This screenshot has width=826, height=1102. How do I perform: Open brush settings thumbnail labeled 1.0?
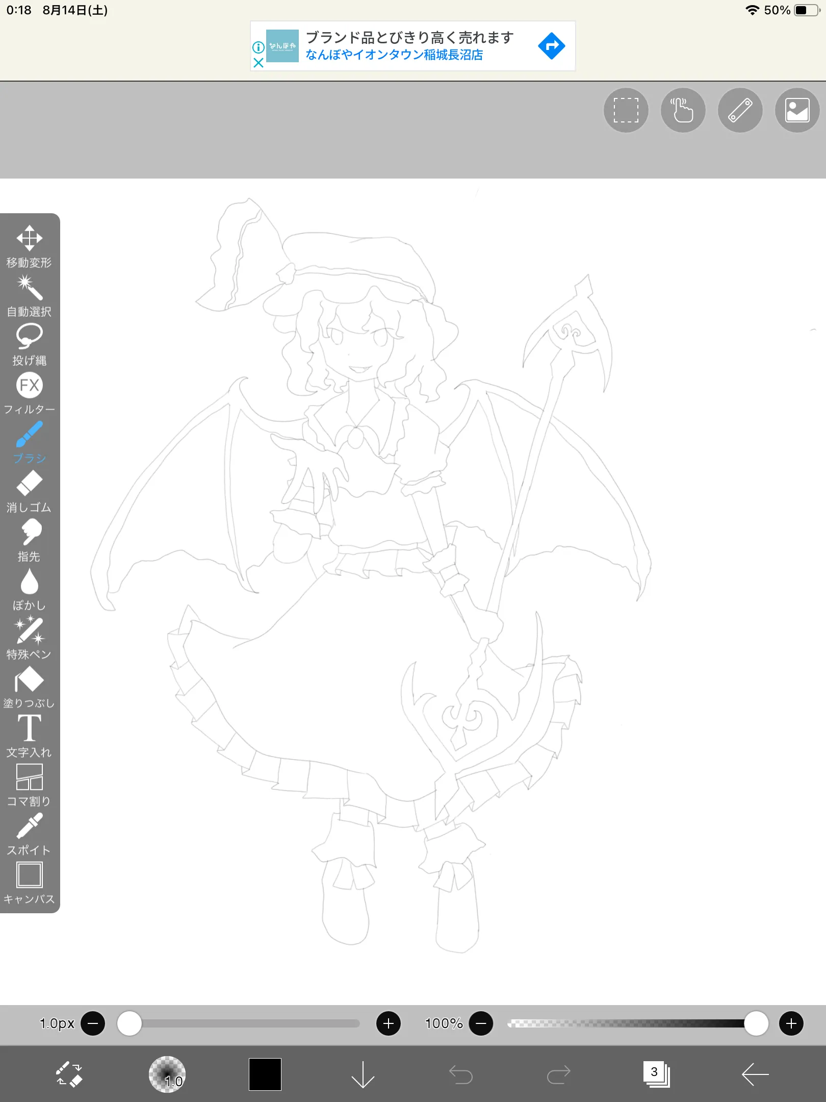tap(167, 1074)
